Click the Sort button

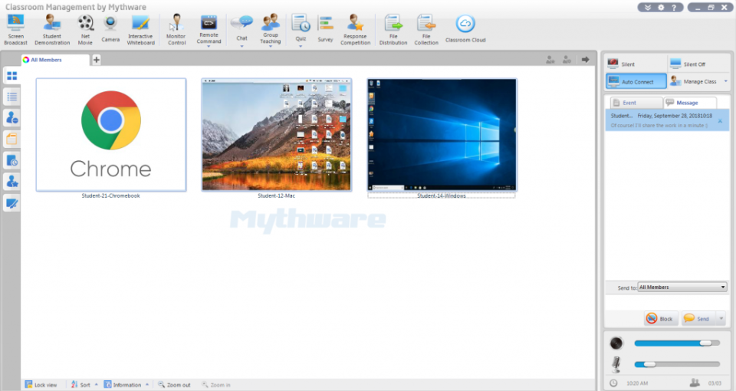(x=80, y=385)
